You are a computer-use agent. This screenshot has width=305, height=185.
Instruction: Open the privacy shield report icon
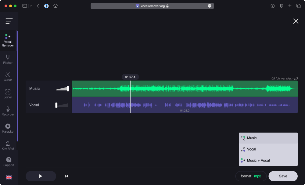pos(281,6)
